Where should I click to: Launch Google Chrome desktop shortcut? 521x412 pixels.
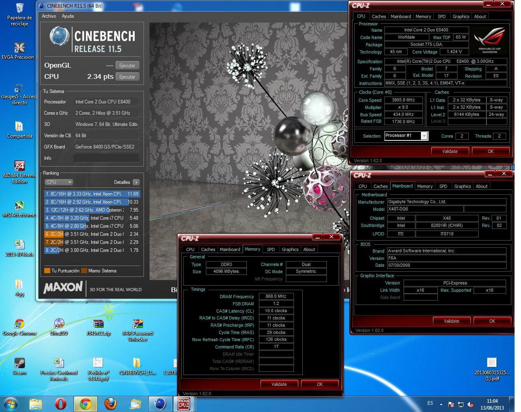tap(19, 327)
